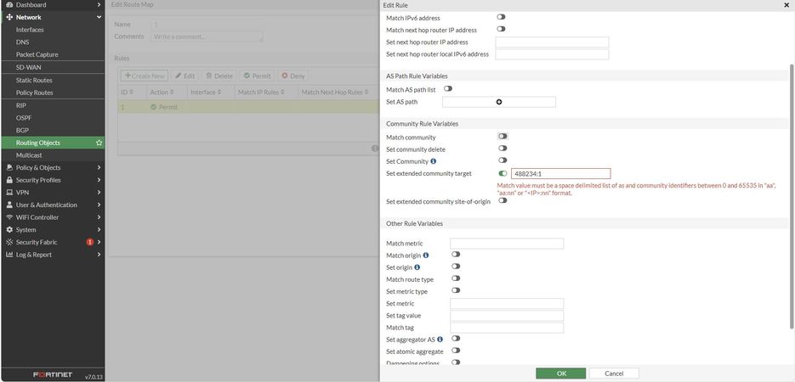Viewport: 795px width, 382px height.
Task: Expand the Dashboard menu chevron
Action: (x=99, y=4)
